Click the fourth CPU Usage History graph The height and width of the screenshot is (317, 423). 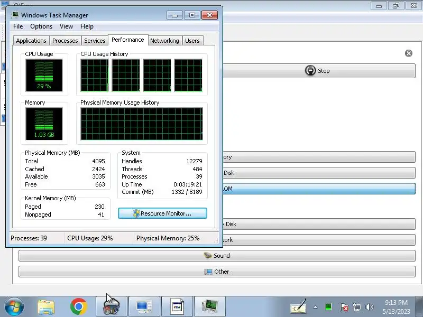pyautogui.click(x=188, y=75)
